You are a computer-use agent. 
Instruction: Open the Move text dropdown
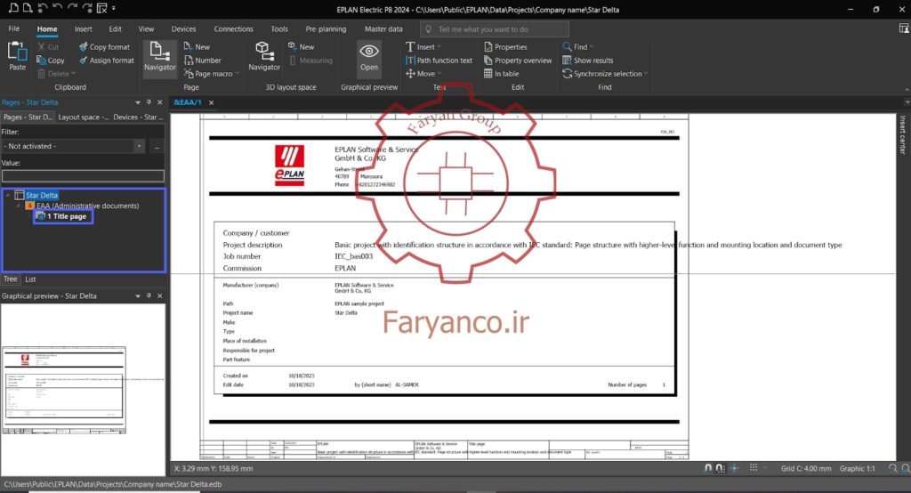point(439,74)
